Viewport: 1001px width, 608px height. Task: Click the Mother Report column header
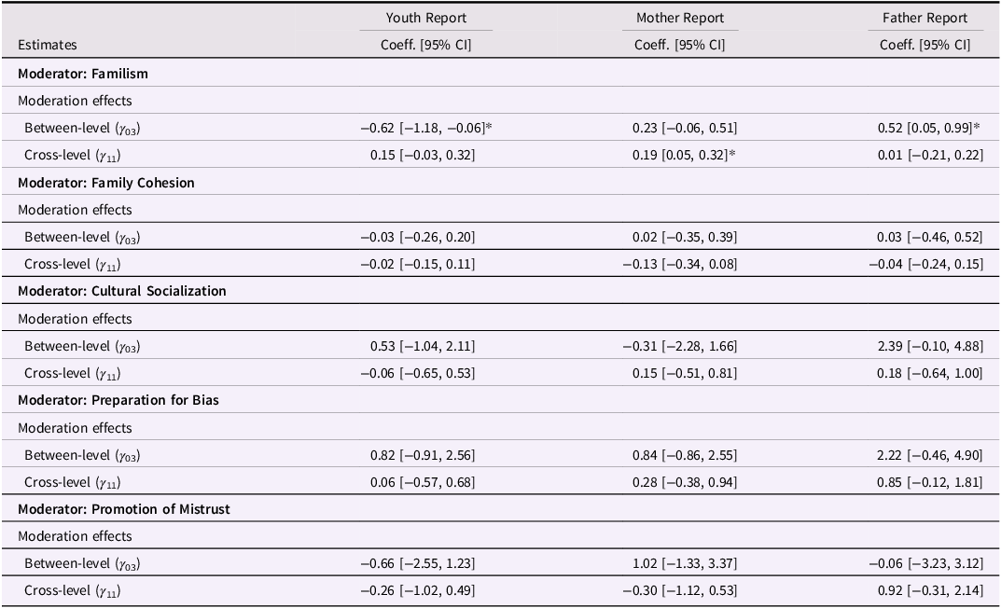[x=680, y=18]
